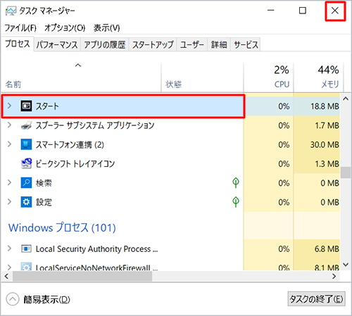Click the 検索 magnifier icon
This screenshot has width=352, height=316.
point(26,183)
